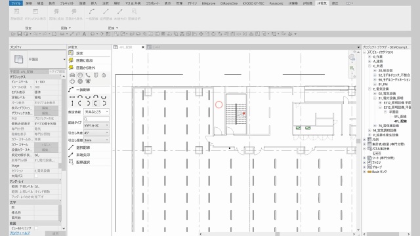420x236 pixels.
Task: Toggle the ビューをトリミング checkbox
Action: (36, 228)
